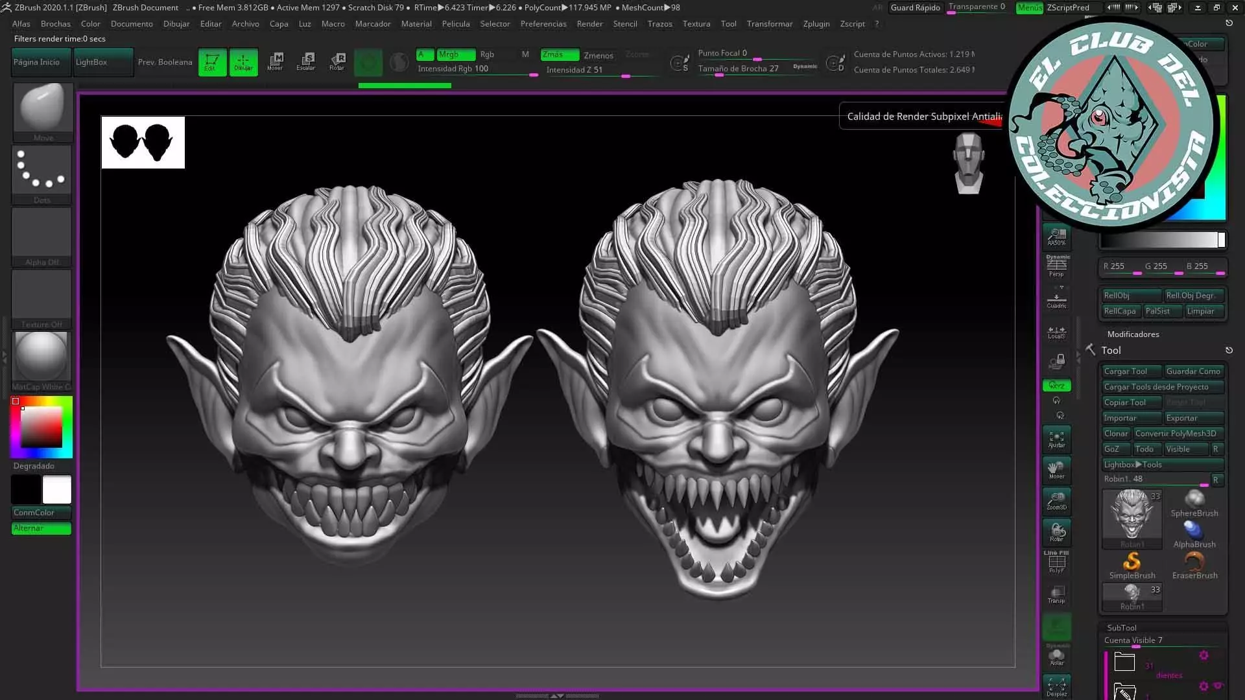Click the silhouette thumbnail preview
The image size is (1245, 700).
(143, 143)
